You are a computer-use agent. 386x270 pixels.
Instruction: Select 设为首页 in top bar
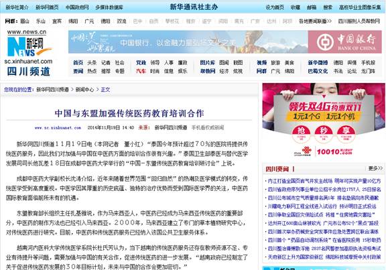[275, 7]
